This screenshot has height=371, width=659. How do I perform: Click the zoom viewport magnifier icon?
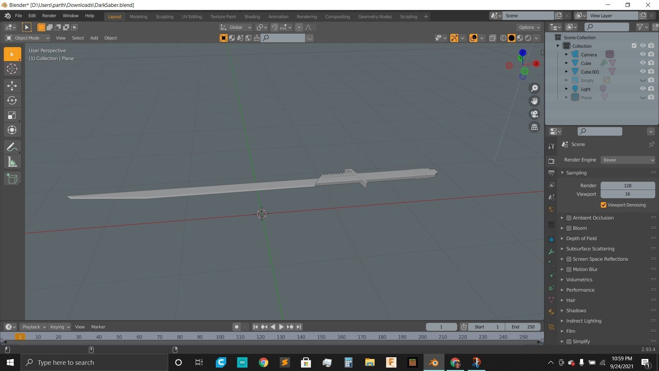tap(534, 88)
